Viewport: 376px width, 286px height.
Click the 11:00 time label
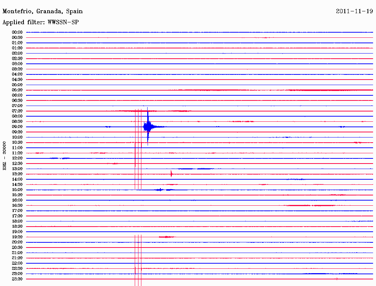(x=17, y=148)
